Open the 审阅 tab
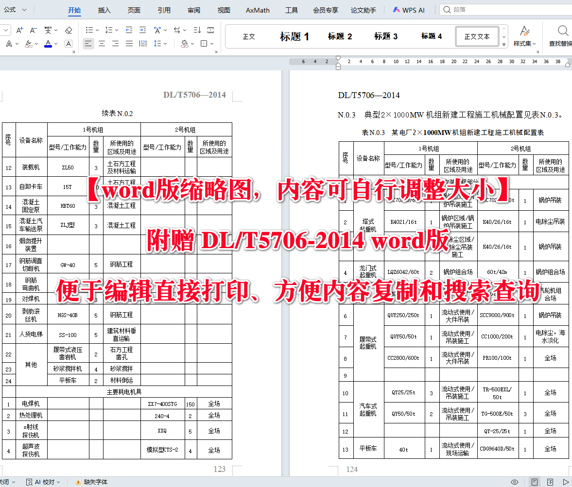 click(194, 10)
